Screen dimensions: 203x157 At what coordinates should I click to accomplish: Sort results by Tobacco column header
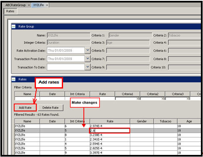click(x=165, y=121)
